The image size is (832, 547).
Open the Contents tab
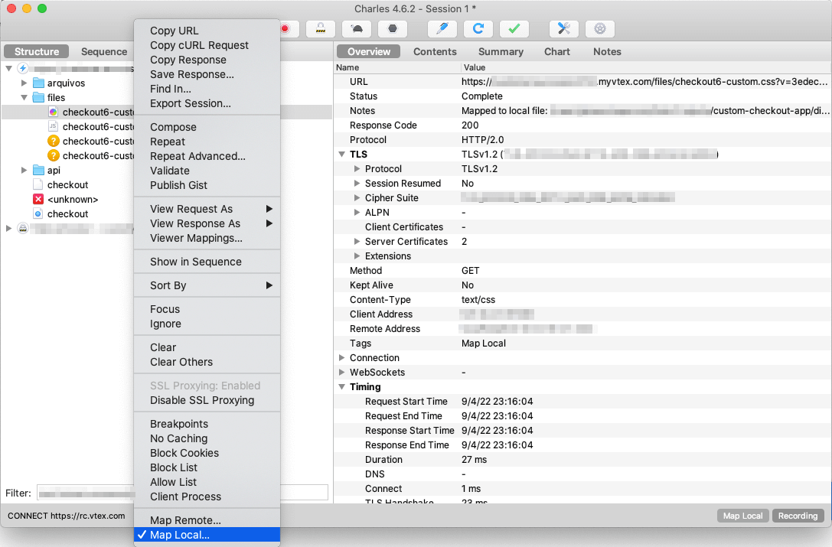(435, 51)
